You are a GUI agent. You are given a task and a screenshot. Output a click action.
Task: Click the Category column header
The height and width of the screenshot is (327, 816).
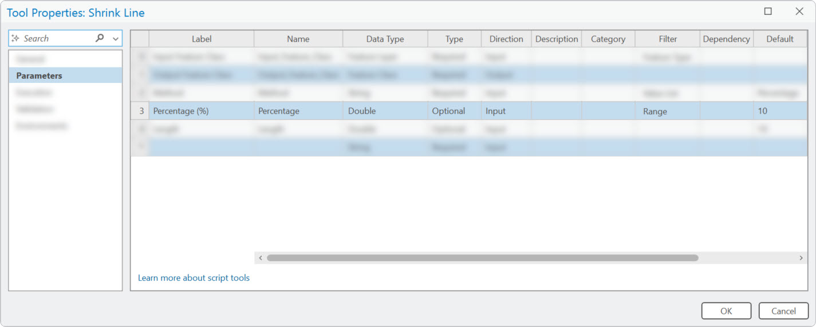(608, 39)
